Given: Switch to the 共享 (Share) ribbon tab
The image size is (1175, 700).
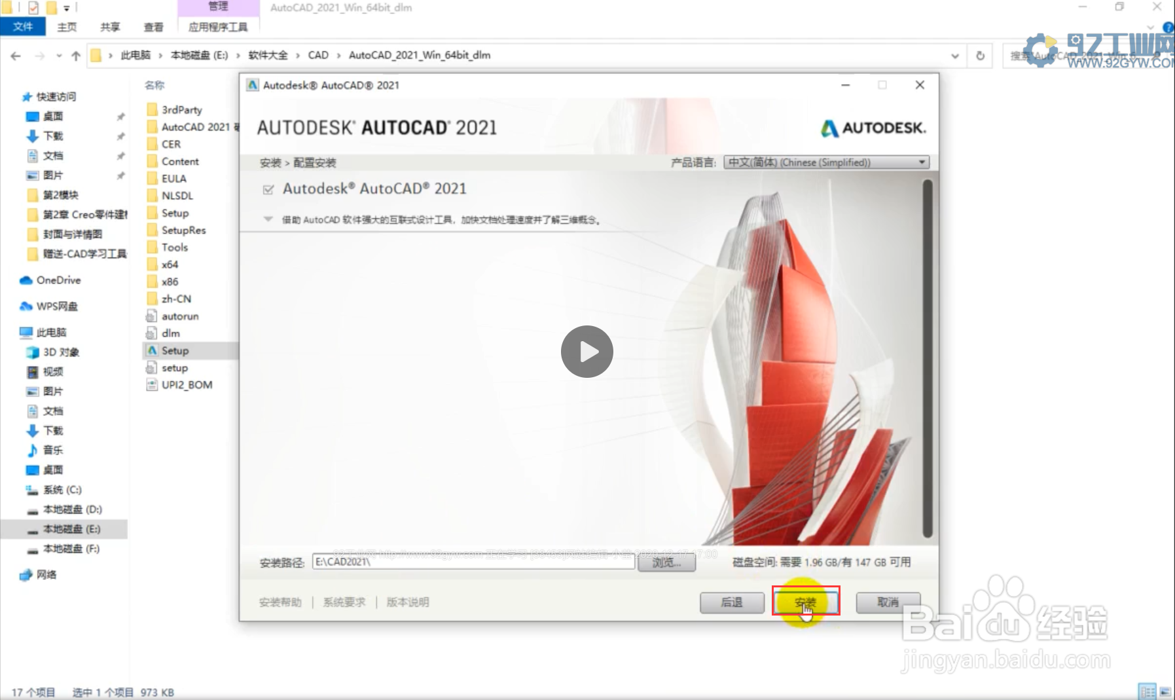Looking at the screenshot, I should [x=110, y=27].
